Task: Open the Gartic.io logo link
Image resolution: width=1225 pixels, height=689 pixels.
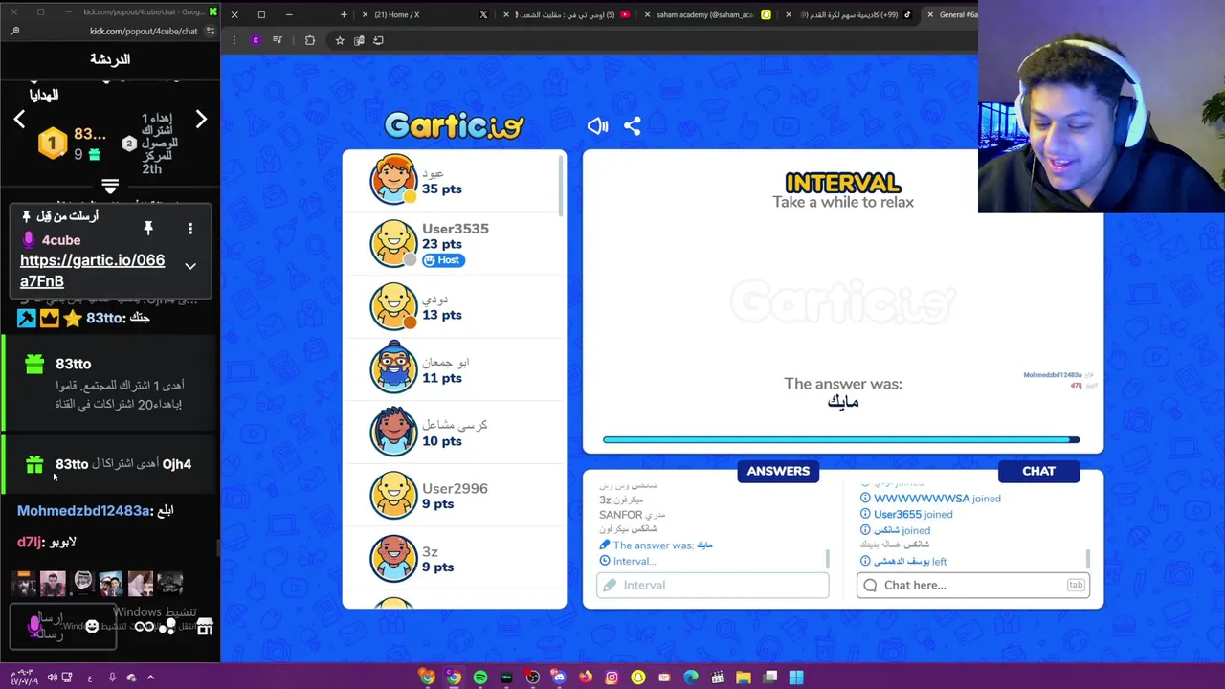Action: [454, 125]
